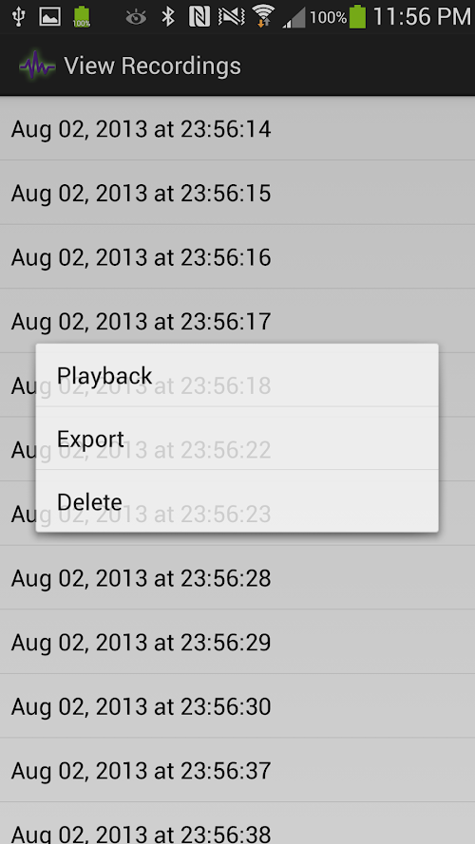
Task: Tap the NFC status icon
Action: (199, 17)
